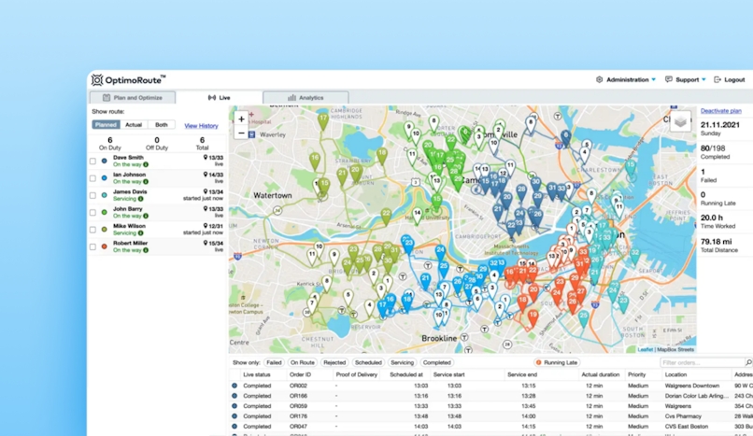Click green map pin number 17
The image size is (753, 436).
[323, 120]
